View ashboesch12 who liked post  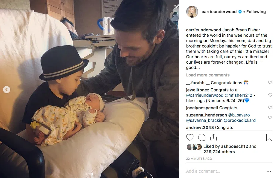tap(234, 146)
